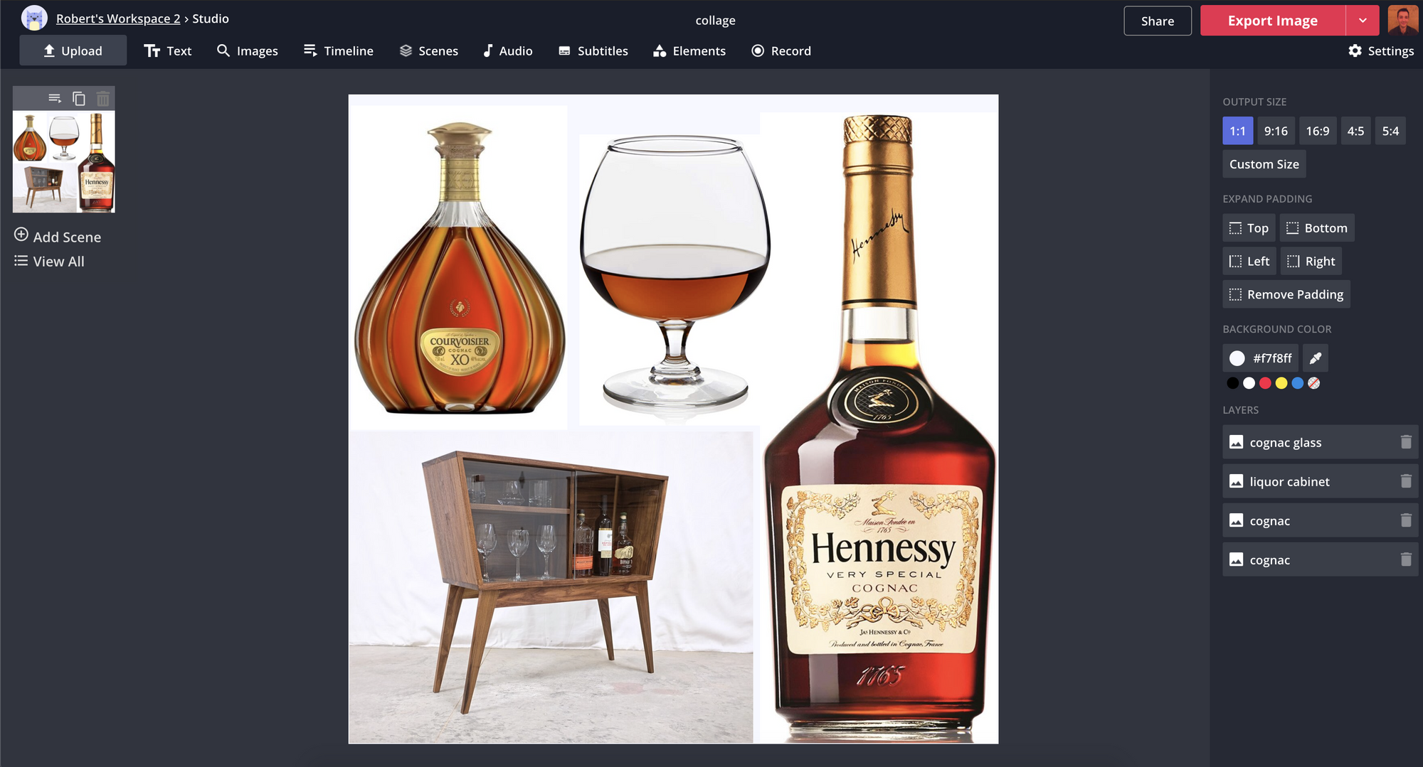
Task: Select the wooden liquor cabinet image
Action: coord(551,587)
